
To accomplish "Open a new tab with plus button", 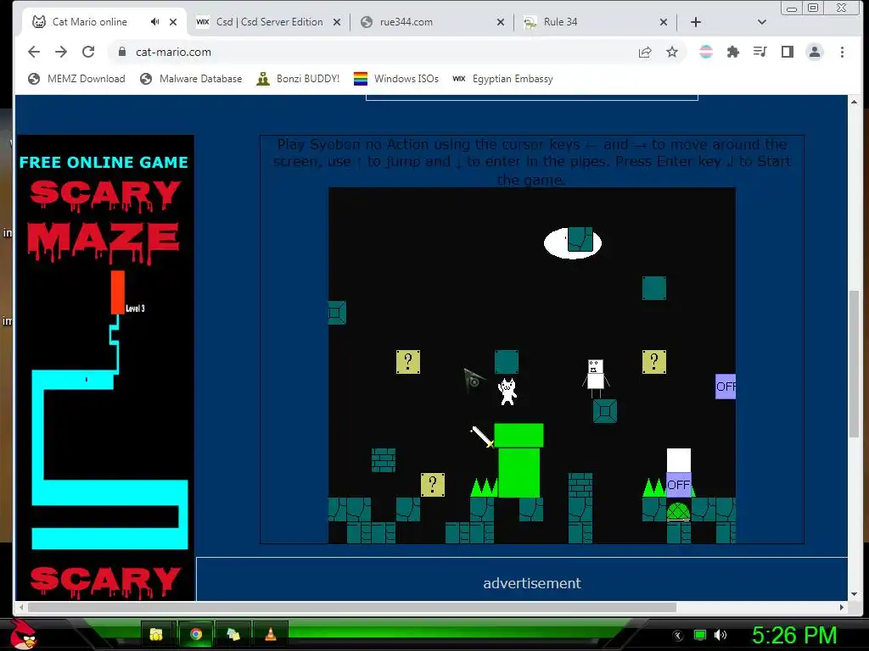I will click(x=696, y=22).
